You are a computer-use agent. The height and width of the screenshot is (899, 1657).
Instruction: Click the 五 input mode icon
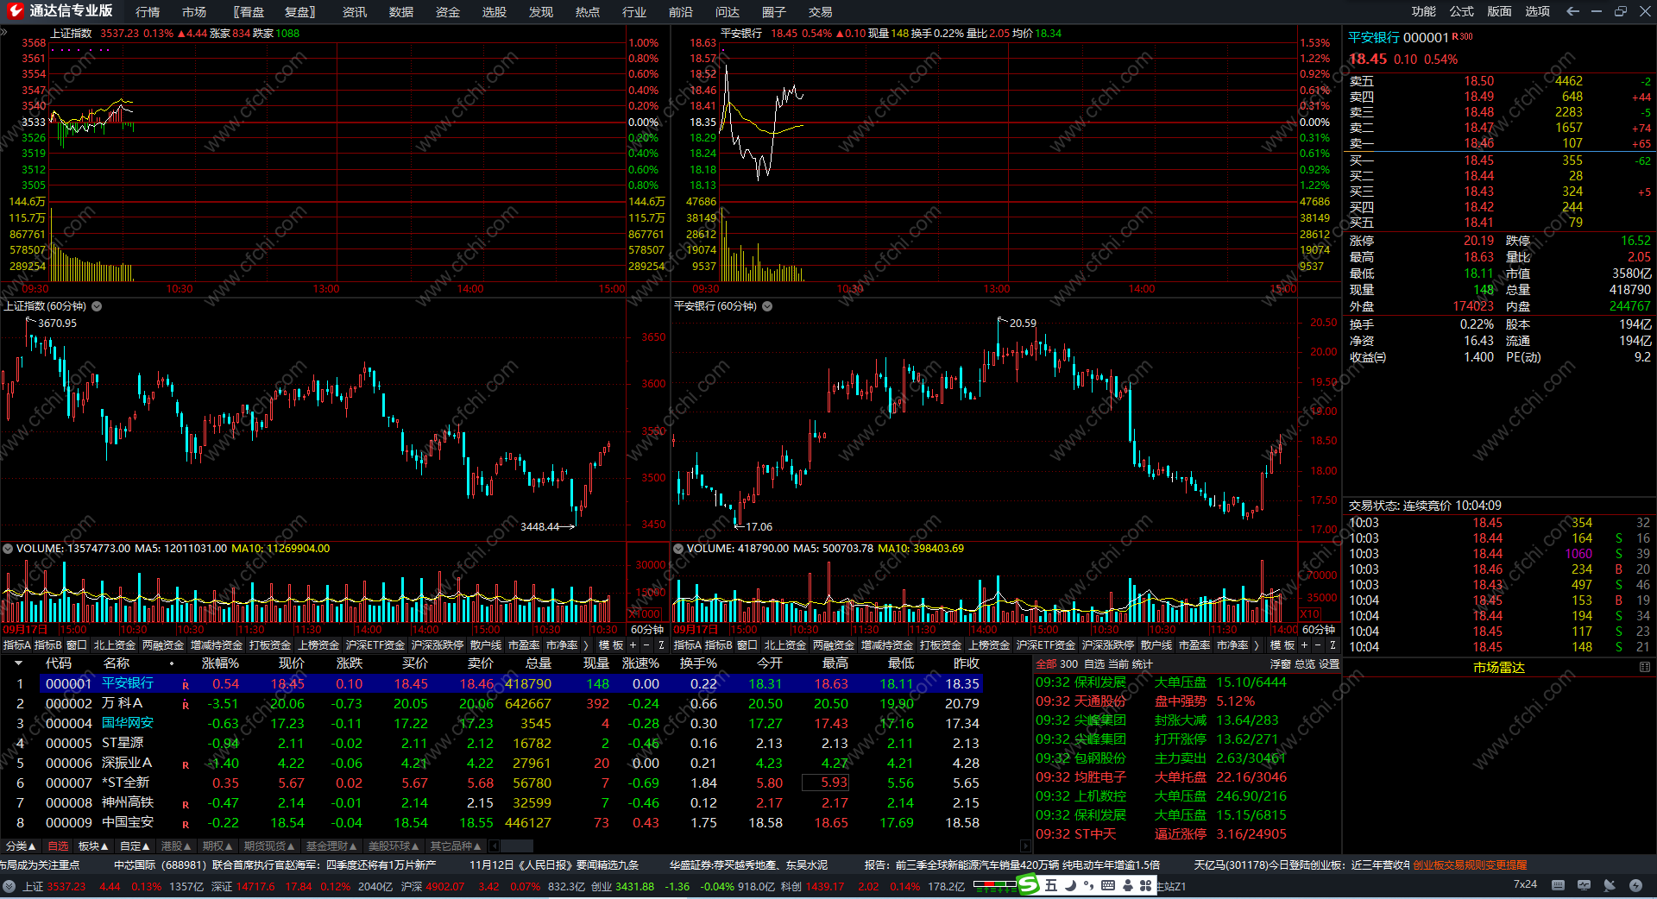1051,885
